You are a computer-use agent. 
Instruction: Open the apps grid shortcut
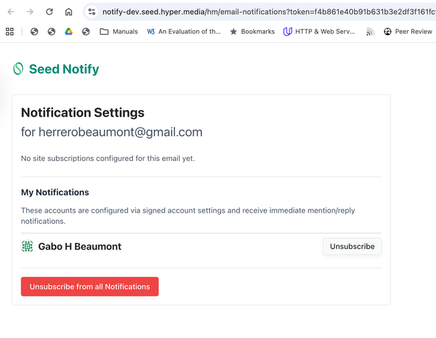tap(9, 32)
